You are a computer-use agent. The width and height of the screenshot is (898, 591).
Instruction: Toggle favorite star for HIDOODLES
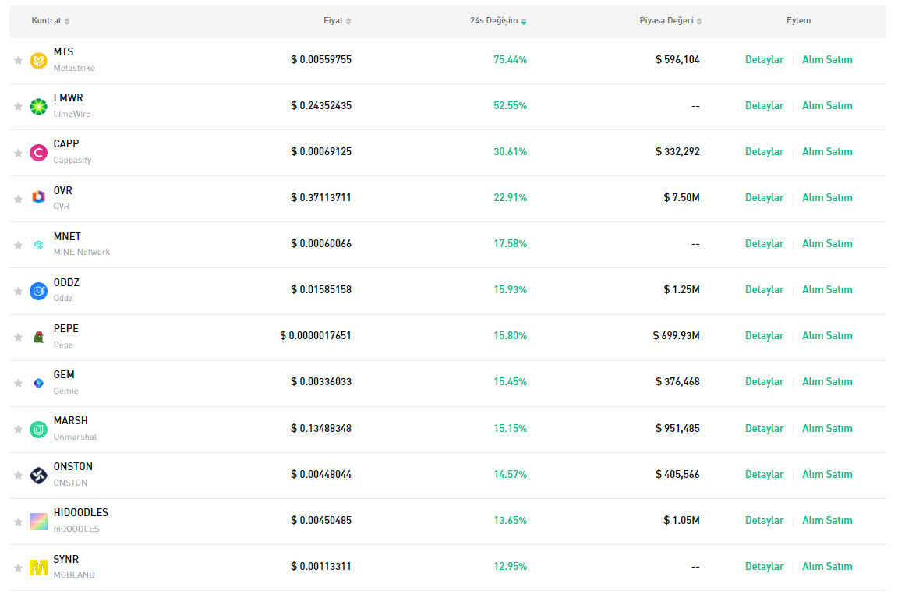click(18, 522)
